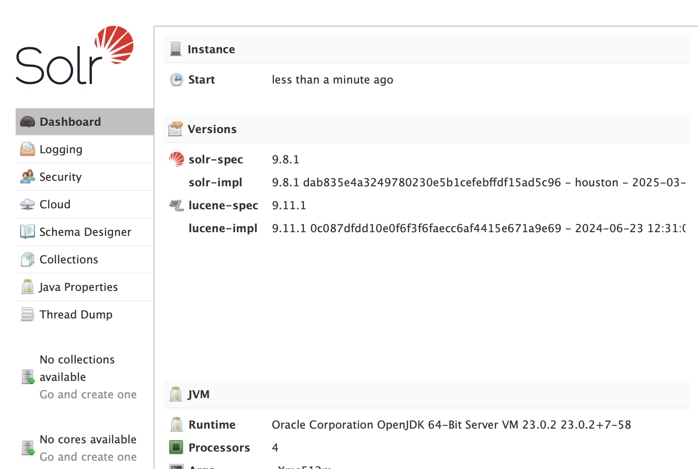Select 'No cores available' text

[88, 440]
